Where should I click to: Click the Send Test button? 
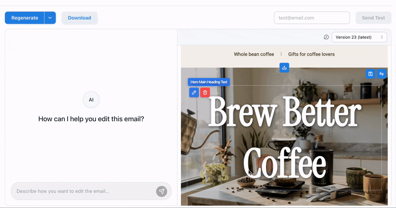[373, 18]
